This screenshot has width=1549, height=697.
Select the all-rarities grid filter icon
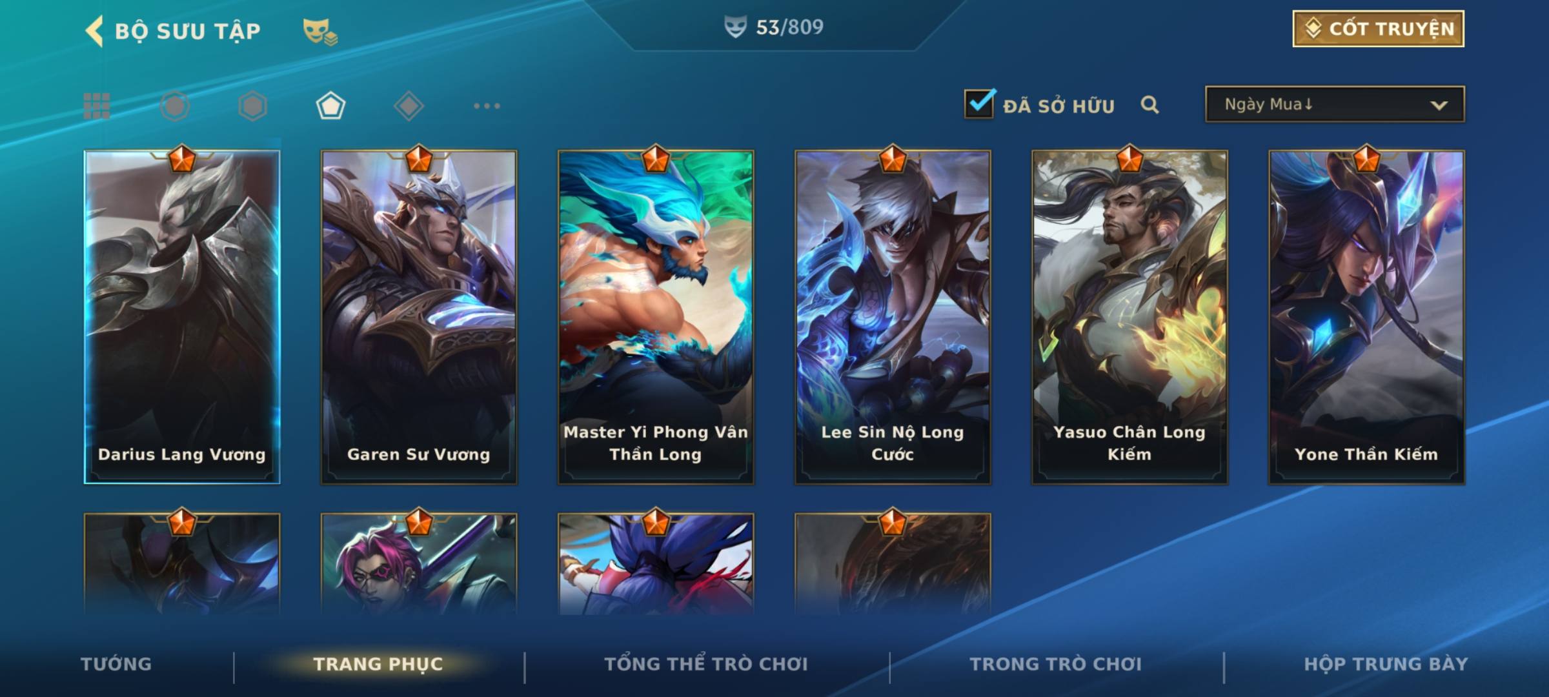[x=97, y=106]
